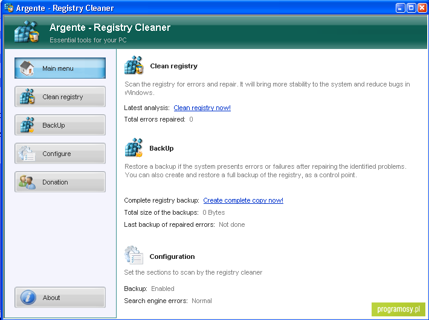429x320 pixels.
Task: Follow the 'Clean registry now!' link
Action: [202, 108]
